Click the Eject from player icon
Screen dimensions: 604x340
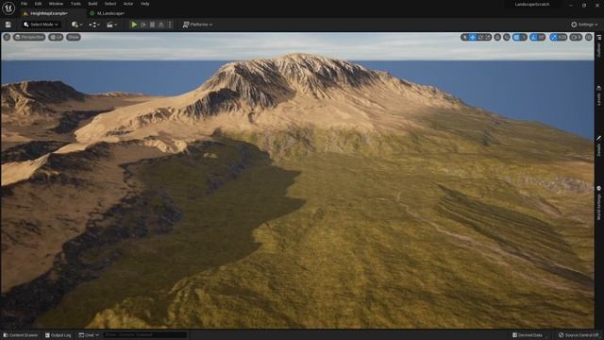161,25
